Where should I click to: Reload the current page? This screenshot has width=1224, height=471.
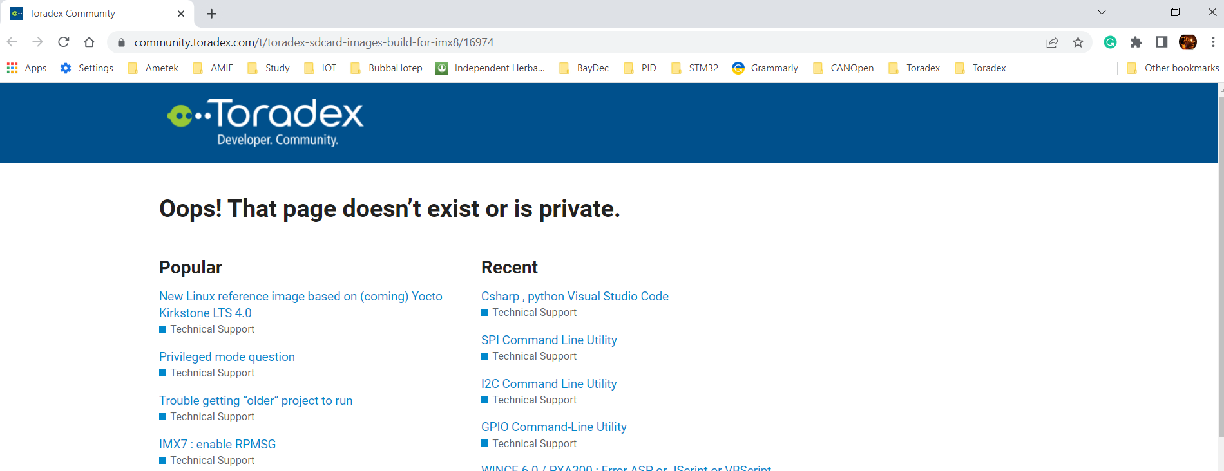coord(64,42)
